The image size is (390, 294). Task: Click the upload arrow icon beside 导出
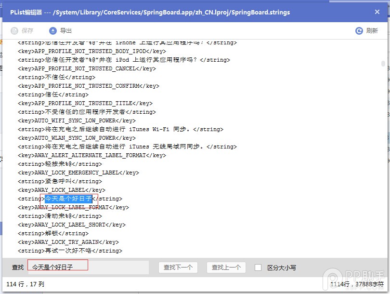(52, 30)
